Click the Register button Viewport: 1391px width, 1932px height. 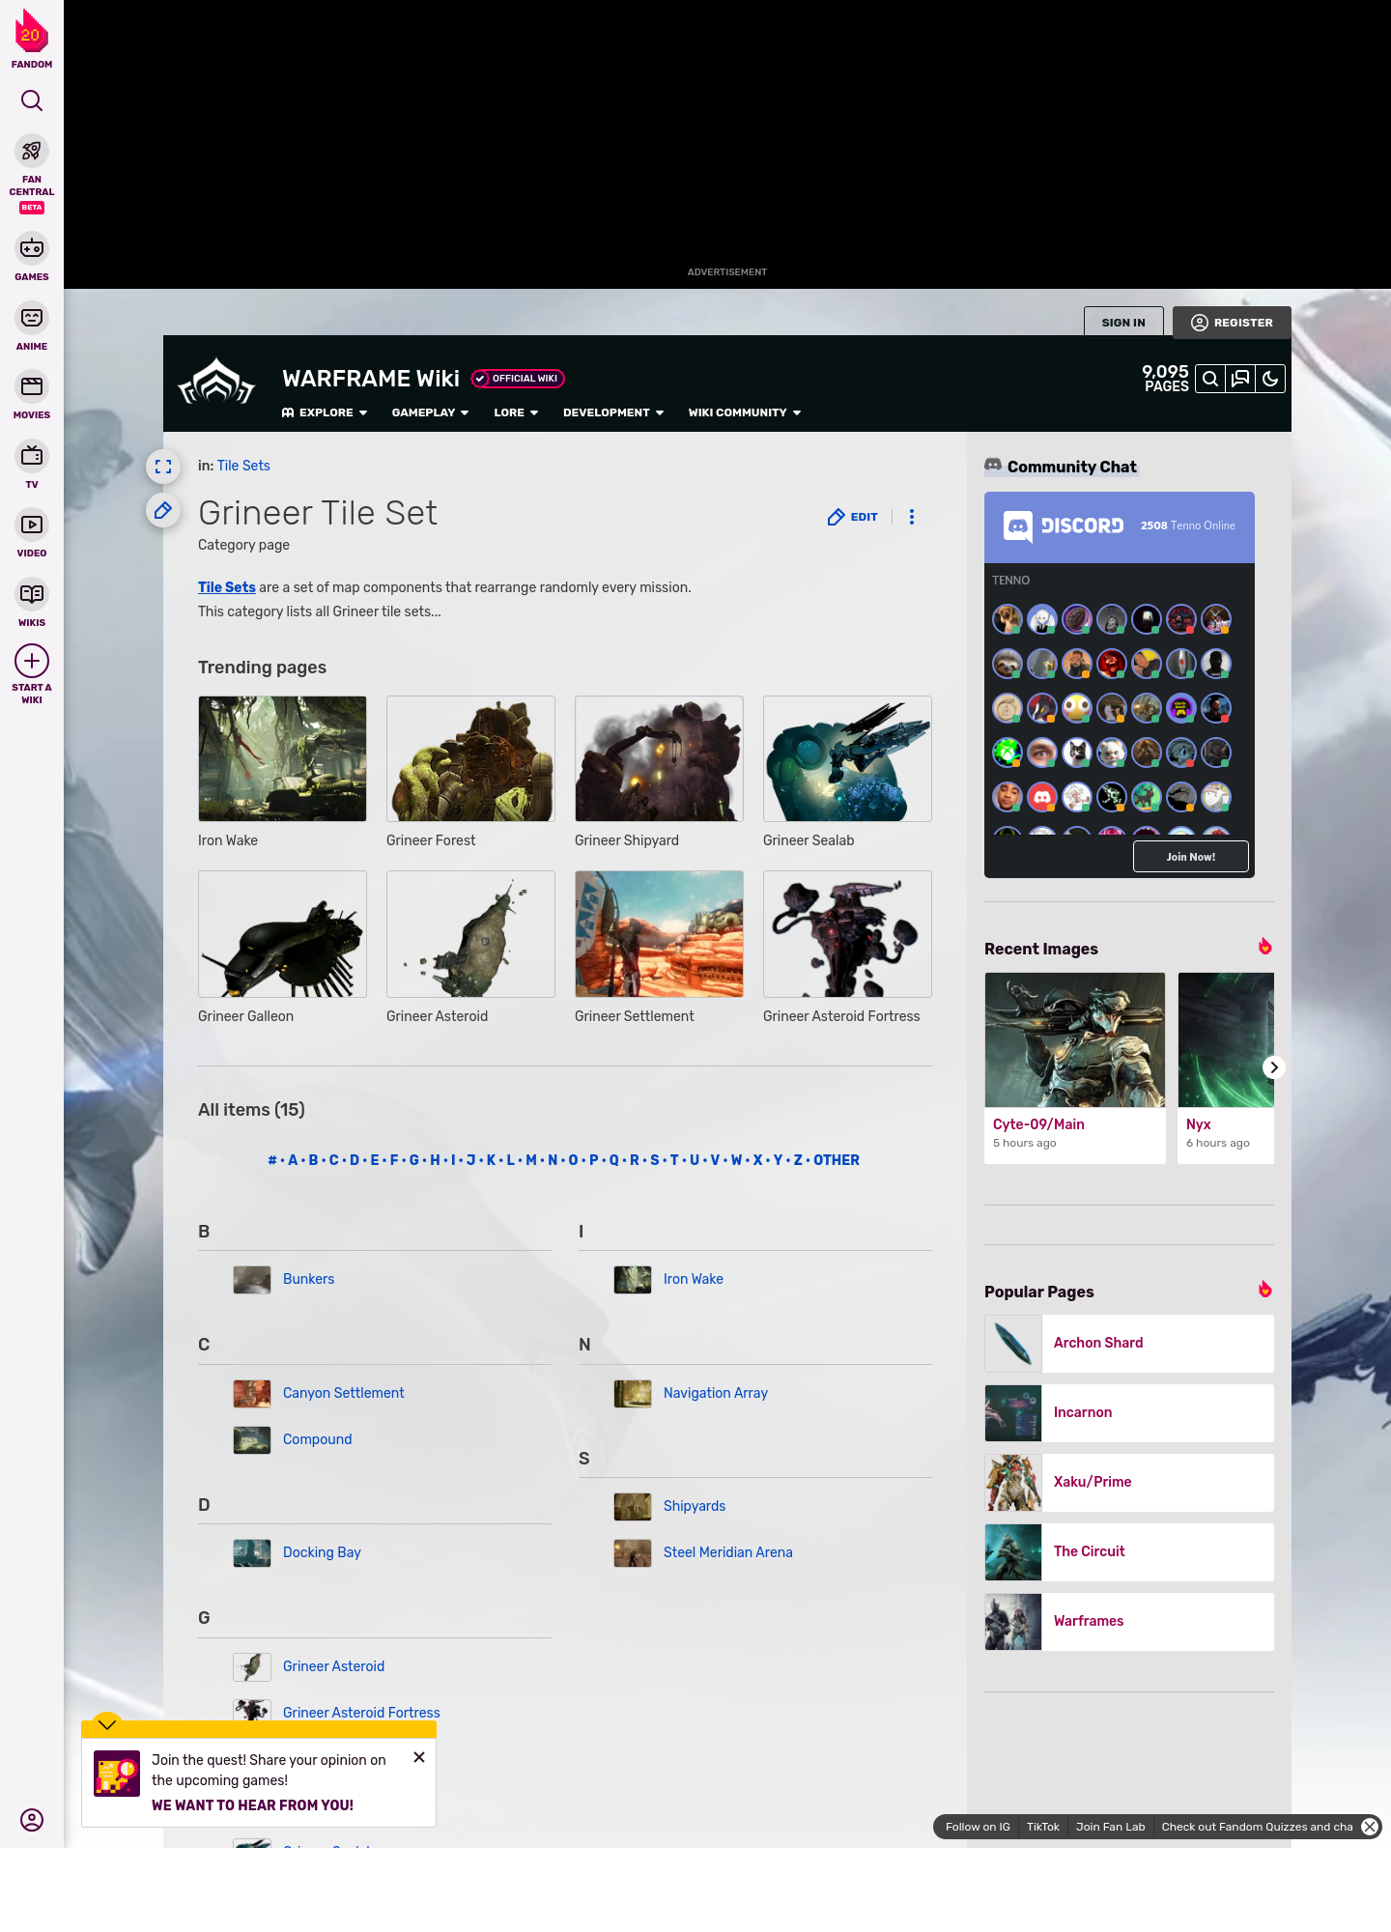[x=1232, y=323]
